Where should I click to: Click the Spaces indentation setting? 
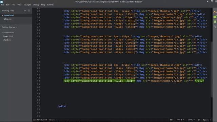[206, 120]
